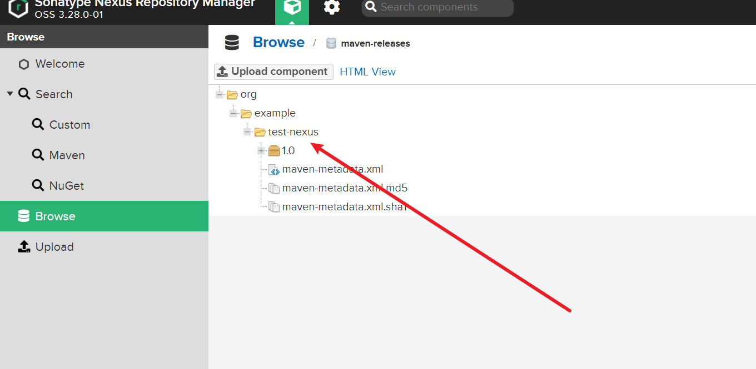Click the Sonatype Nexus logo hexagon
The image size is (756, 369).
(18, 8)
